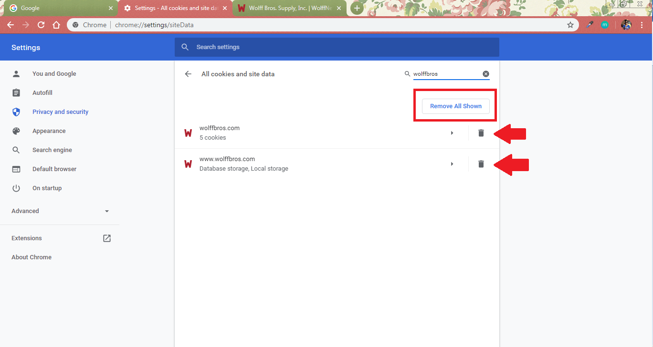653x347 pixels.
Task: Click the Appearance palette icon
Action: [16, 131]
